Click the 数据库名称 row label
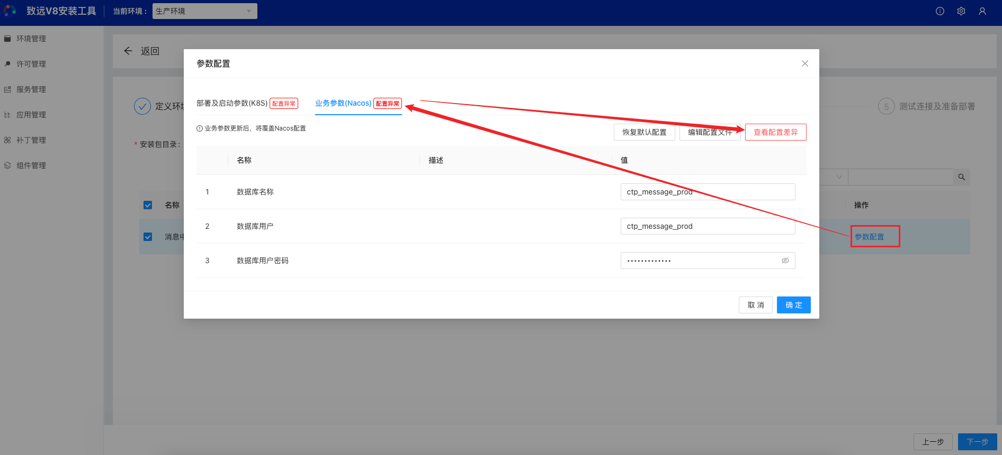The height and width of the screenshot is (455, 1002). tap(255, 192)
